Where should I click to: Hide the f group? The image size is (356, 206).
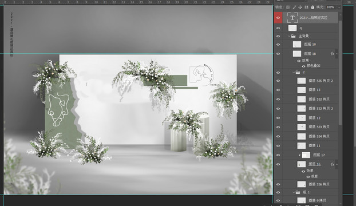click(278, 73)
